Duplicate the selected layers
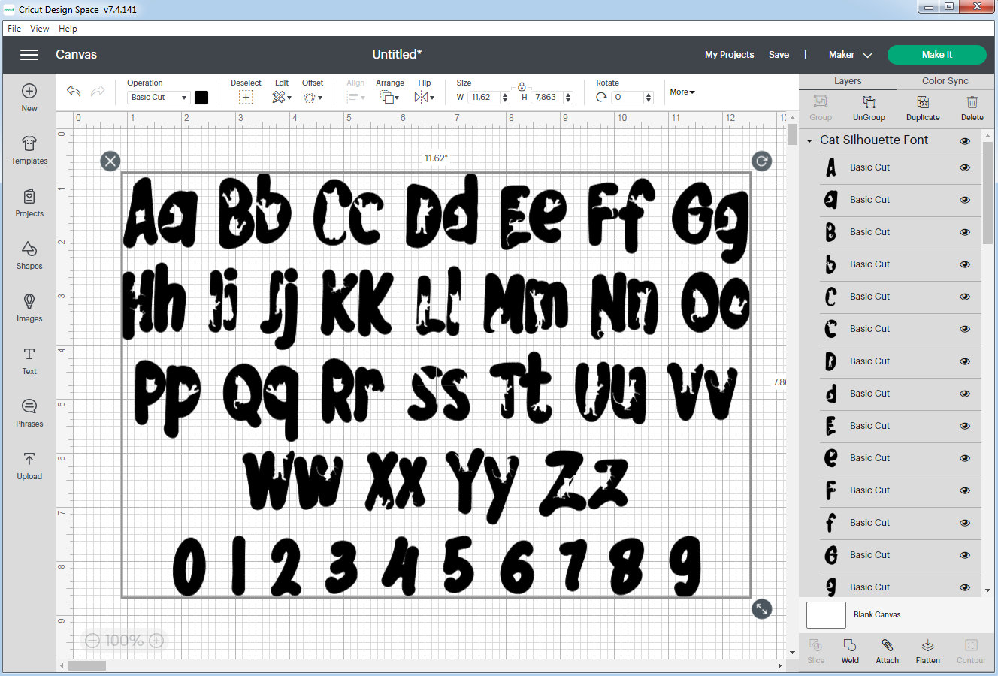998x676 pixels. pyautogui.click(x=922, y=107)
